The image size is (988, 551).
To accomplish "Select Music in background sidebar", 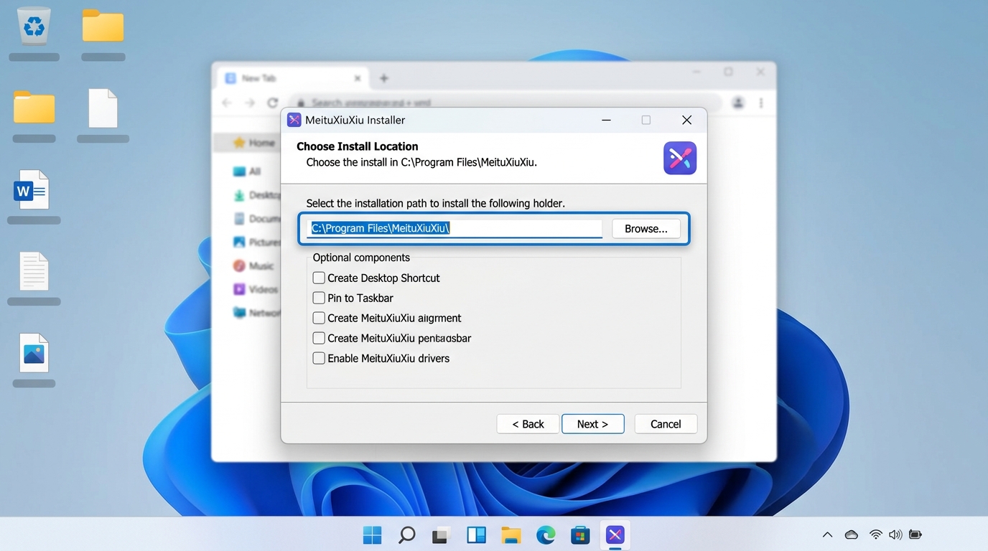I will pyautogui.click(x=253, y=265).
